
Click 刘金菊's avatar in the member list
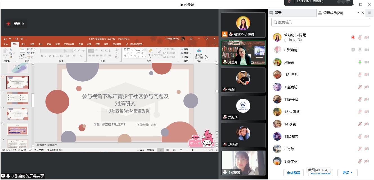pos(277,62)
